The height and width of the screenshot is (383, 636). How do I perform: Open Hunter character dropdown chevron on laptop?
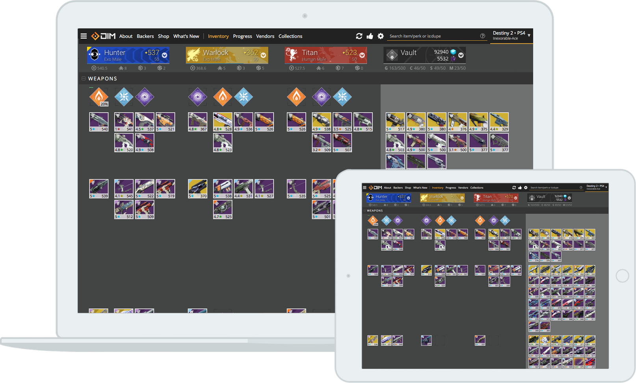click(165, 55)
